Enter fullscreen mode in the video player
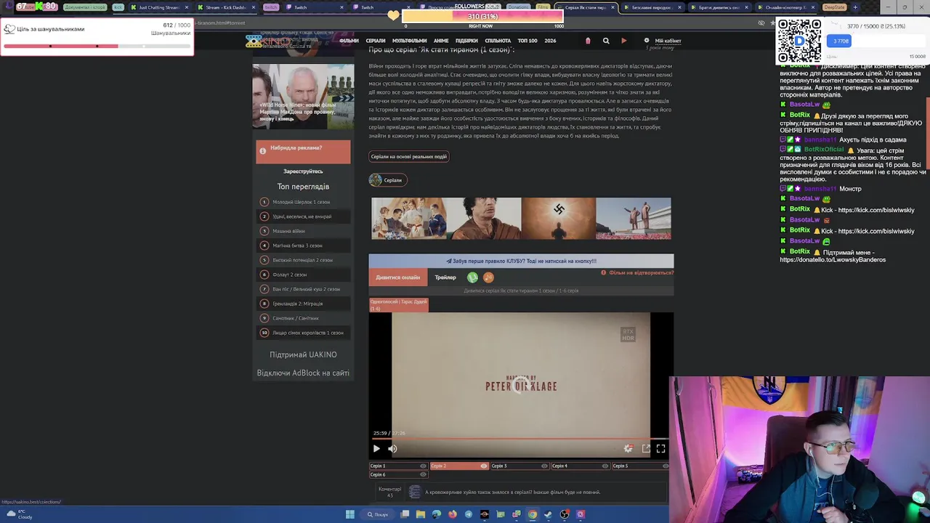This screenshot has width=930, height=523. [x=660, y=449]
